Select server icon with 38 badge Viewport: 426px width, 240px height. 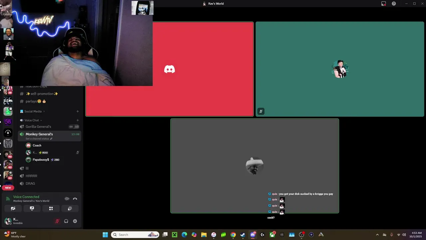pos(8,90)
